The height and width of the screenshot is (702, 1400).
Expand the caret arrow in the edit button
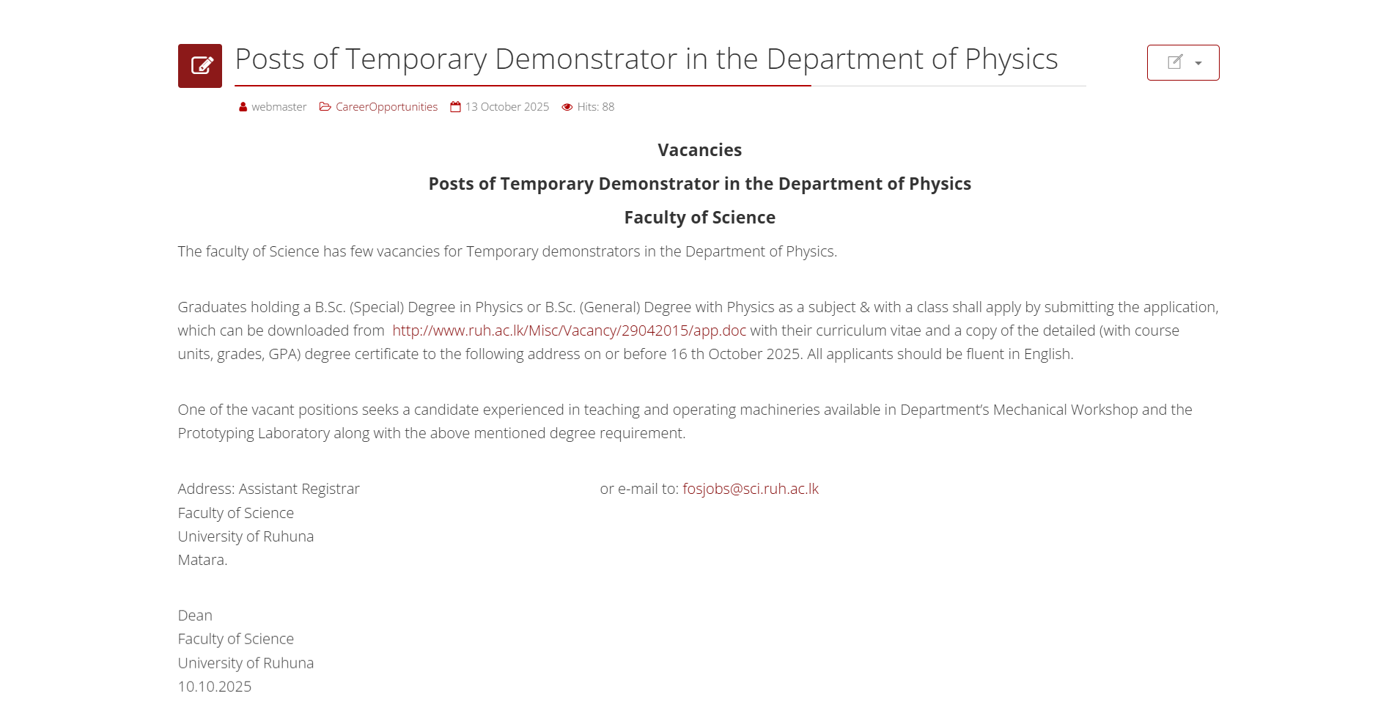tap(1198, 63)
